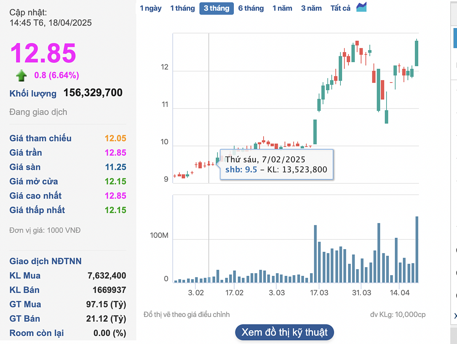Open the area chart type icon
Image resolution: width=457 pixels, height=344 pixels.
(x=361, y=8)
